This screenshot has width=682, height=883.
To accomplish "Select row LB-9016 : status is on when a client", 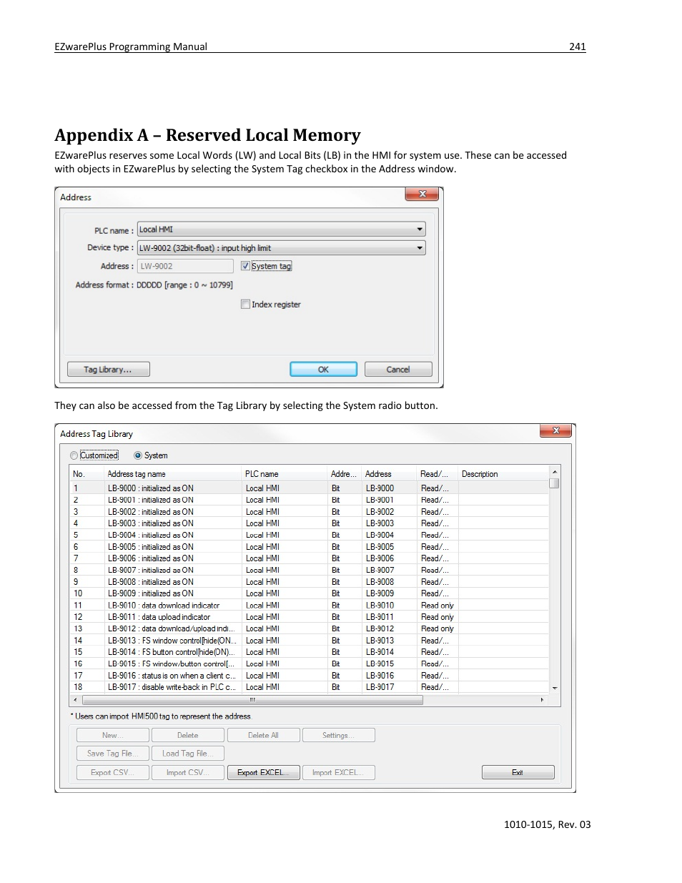I will pyautogui.click(x=310, y=676).
